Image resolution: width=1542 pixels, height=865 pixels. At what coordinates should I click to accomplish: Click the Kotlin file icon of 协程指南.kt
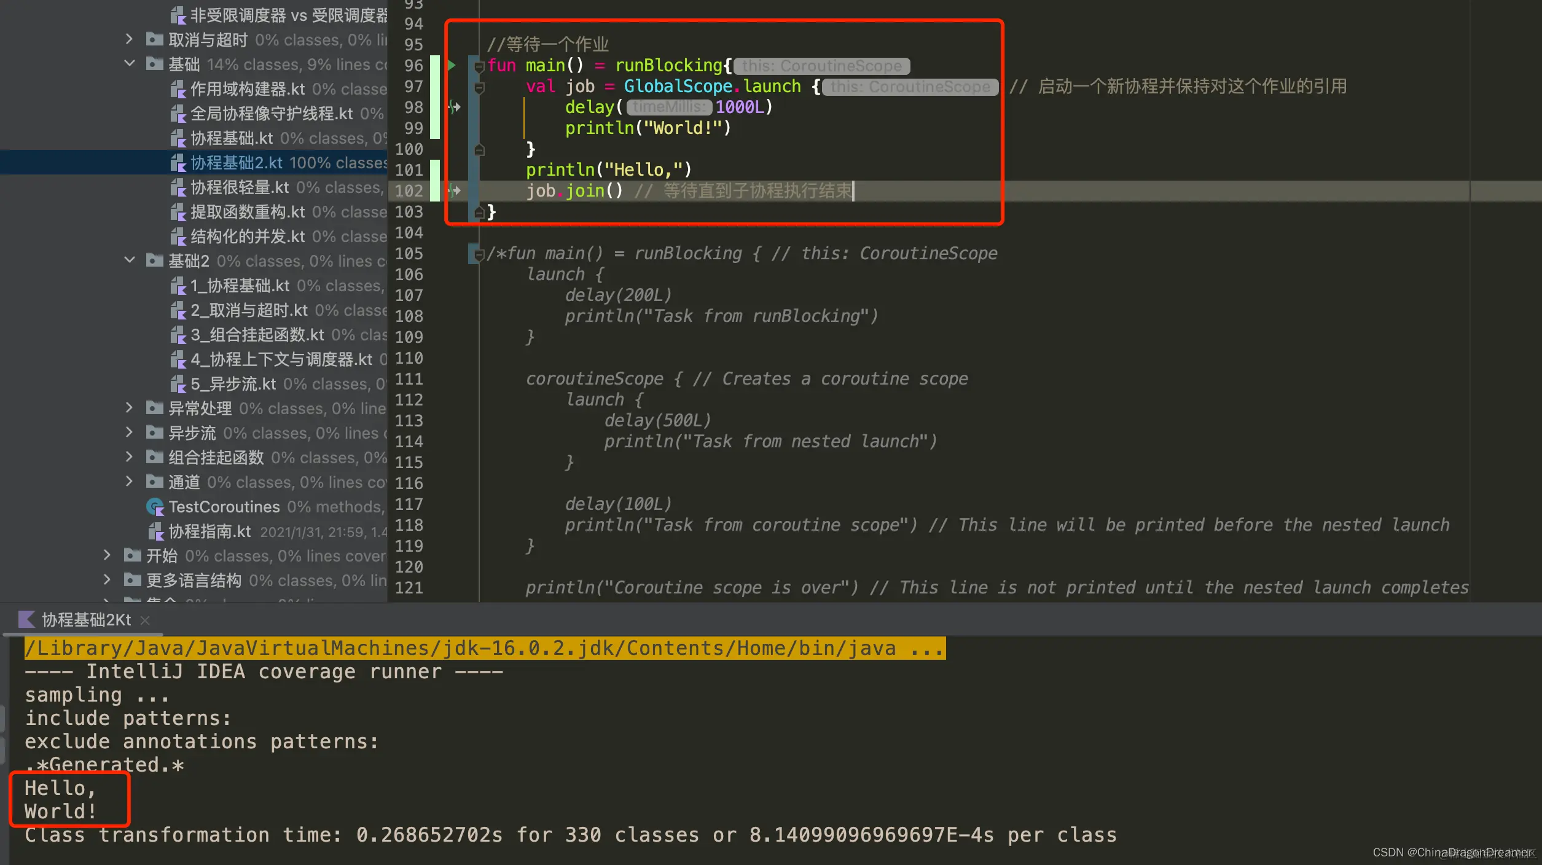(x=155, y=531)
